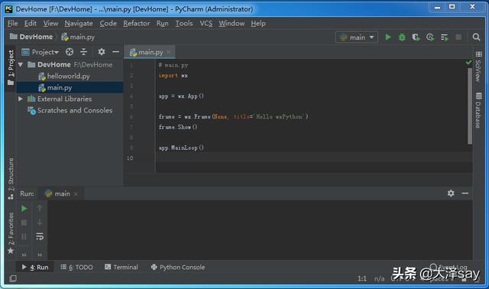The image size is (489, 289).
Task: Click DevHome breadcrumb in navigation bar
Action: 31,37
